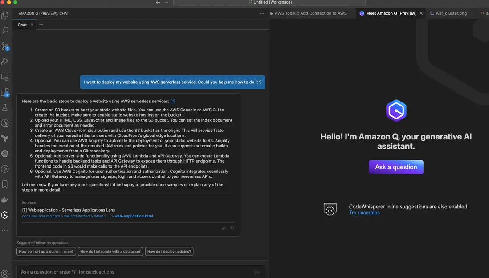The image size is (489, 278).
Task: Choose 'How do I deploy updates?'
Action: pos(169,251)
